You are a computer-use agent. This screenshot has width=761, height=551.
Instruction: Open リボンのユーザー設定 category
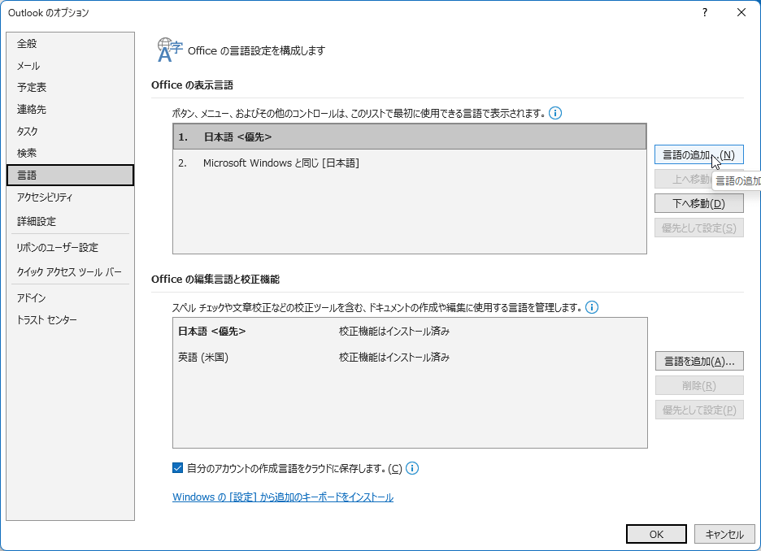(71, 247)
